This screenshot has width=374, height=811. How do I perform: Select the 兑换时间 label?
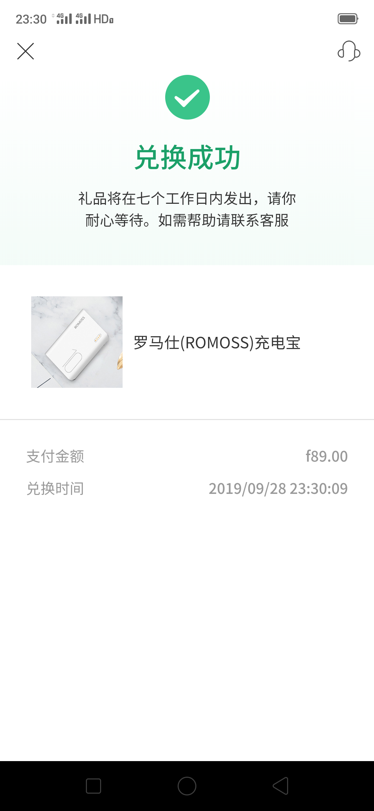point(55,489)
